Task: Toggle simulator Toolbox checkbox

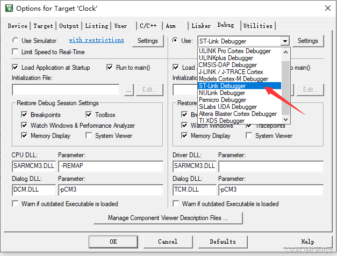Action: pyautogui.click(x=89, y=114)
